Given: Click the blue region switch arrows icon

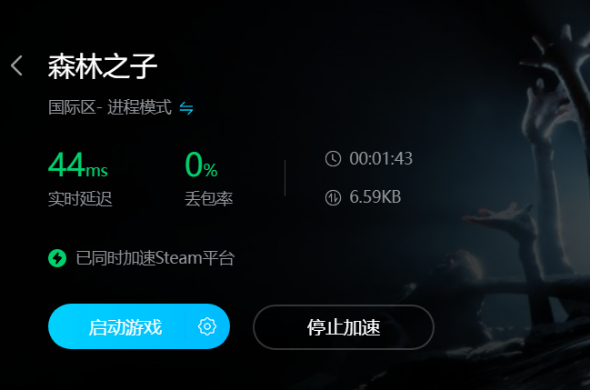Looking at the screenshot, I should [x=186, y=108].
